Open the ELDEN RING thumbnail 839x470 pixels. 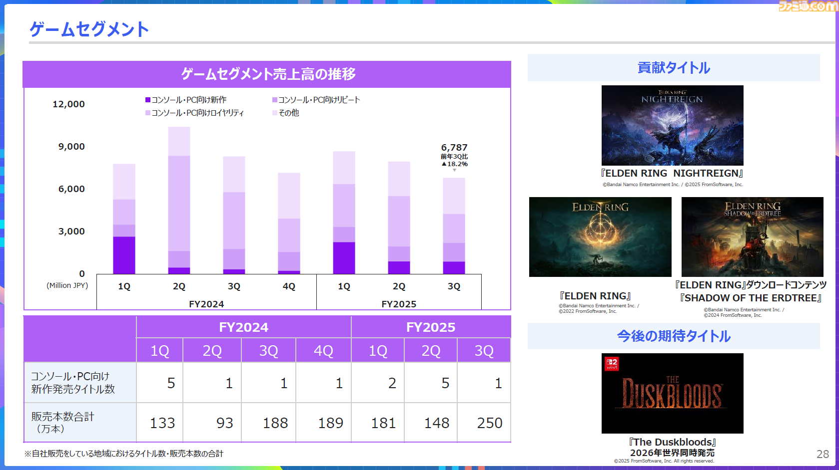(x=600, y=237)
